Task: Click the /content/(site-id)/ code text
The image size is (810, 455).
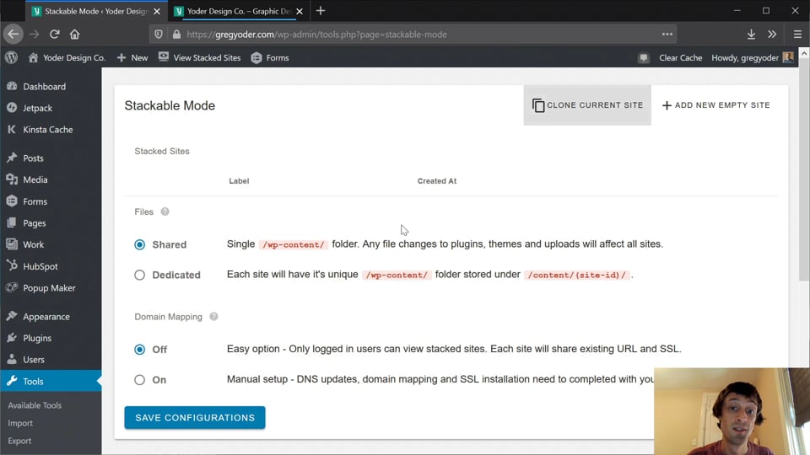Action: 576,275
